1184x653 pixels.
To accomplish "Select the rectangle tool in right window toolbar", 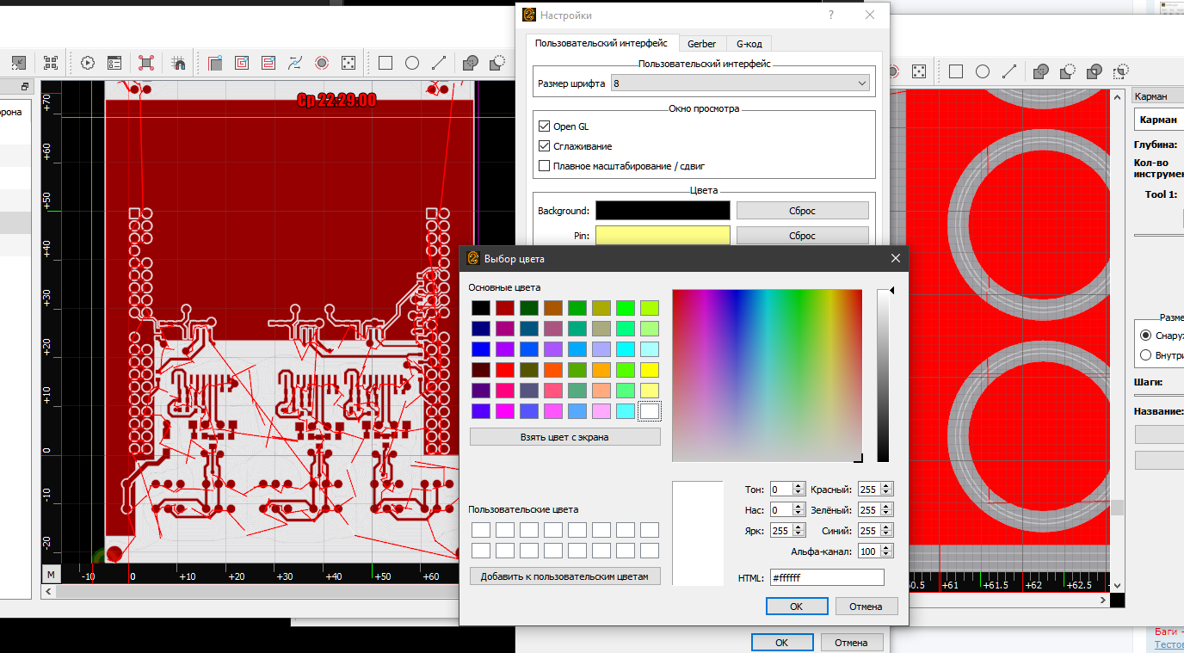I will coord(956,71).
